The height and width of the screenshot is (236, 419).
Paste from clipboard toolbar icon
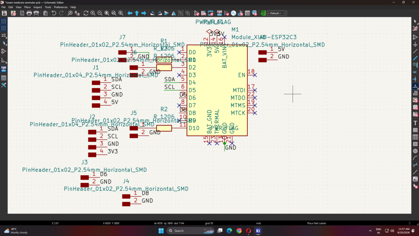pyautogui.click(x=45, y=13)
